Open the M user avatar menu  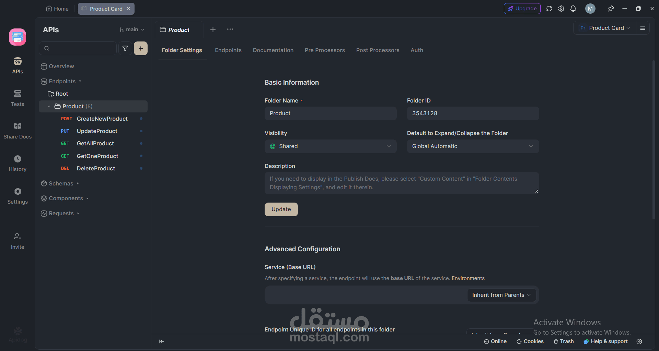tap(590, 9)
